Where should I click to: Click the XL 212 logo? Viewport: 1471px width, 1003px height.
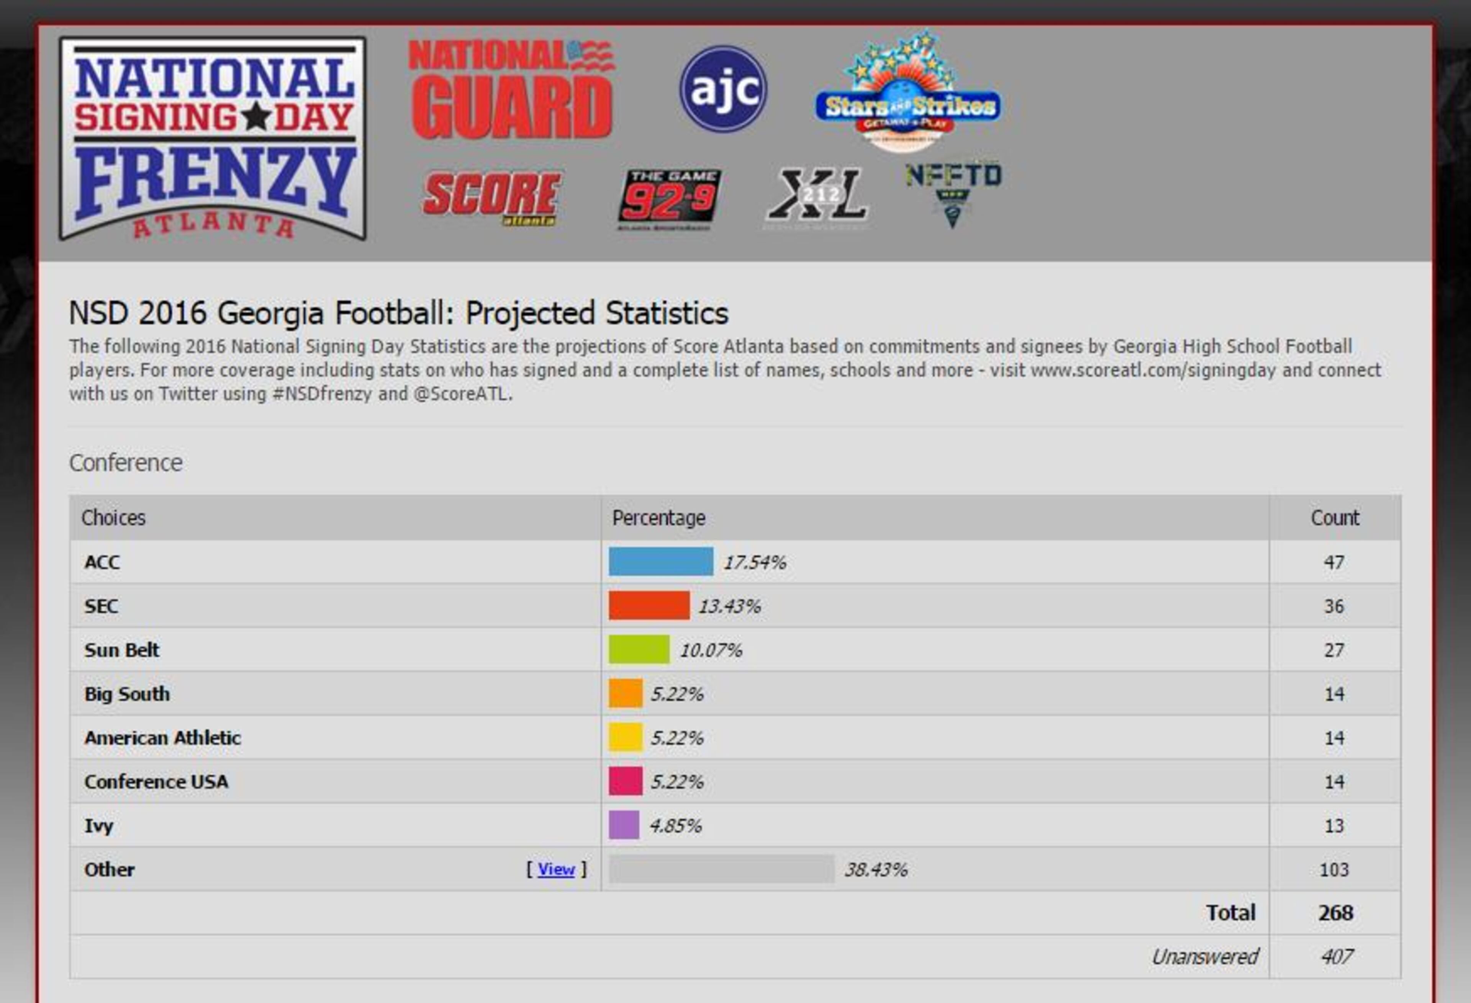click(816, 198)
